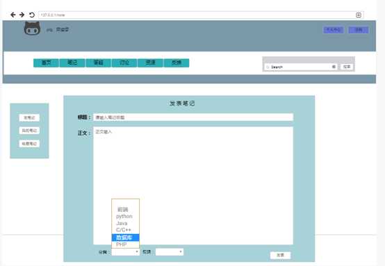The width and height of the screenshot is (385, 266).
Task: Select the blank first category option
Action: (x=125, y=203)
